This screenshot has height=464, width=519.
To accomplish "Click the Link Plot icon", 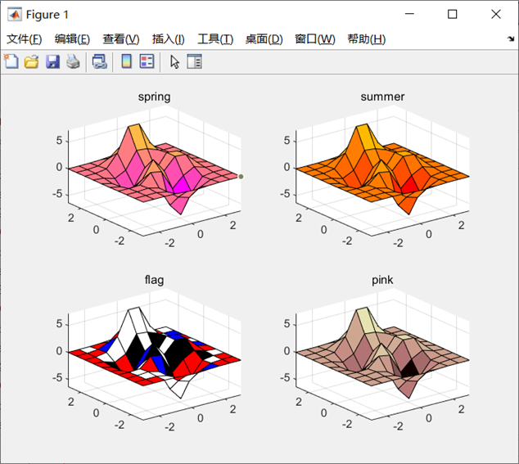I will click(x=100, y=62).
